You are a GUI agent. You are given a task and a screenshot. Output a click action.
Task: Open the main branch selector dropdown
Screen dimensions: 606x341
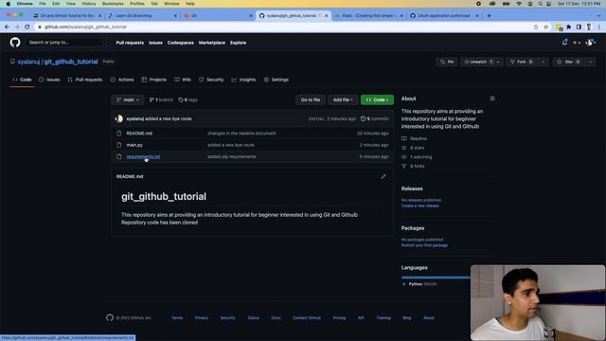click(128, 99)
